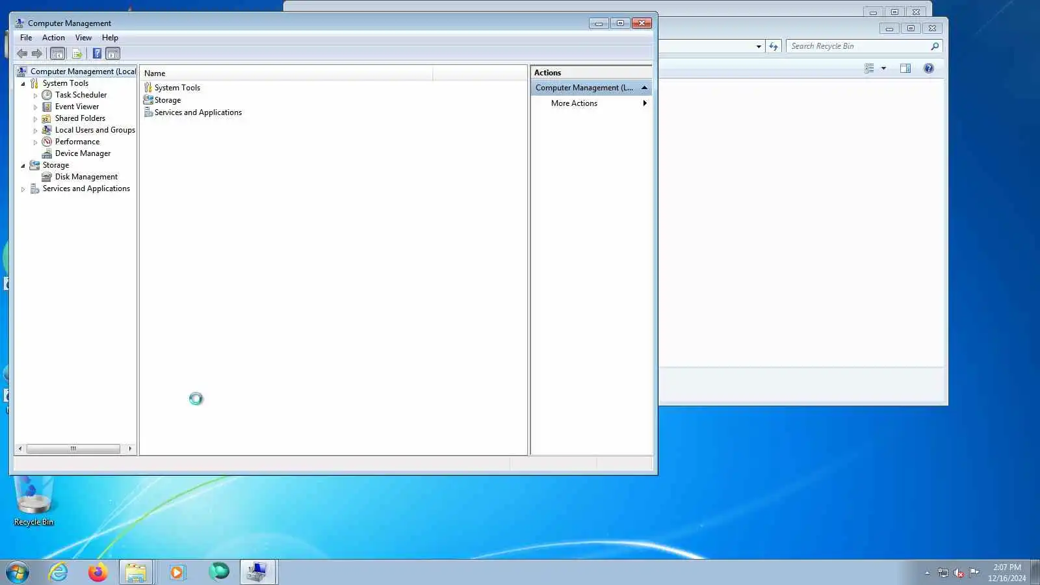
Task: Select Event Viewer in the console tree
Action: (x=77, y=107)
